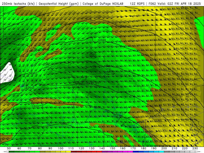Click the 100 value on the color scale
Screen dimensions: 204x153
(61, 148)
